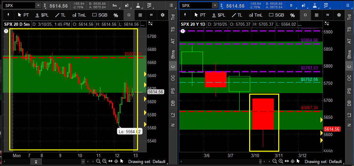
Task: Open the Trd side tab in left chart
Action: [173, 18]
